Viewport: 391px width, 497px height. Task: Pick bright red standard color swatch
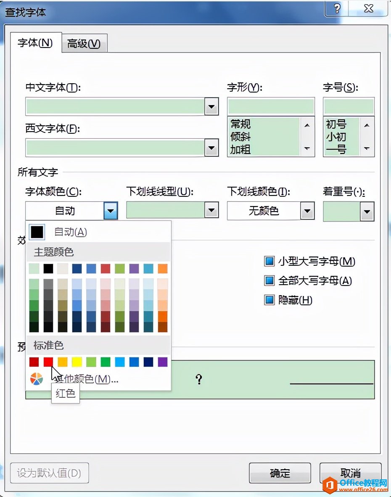(x=48, y=362)
